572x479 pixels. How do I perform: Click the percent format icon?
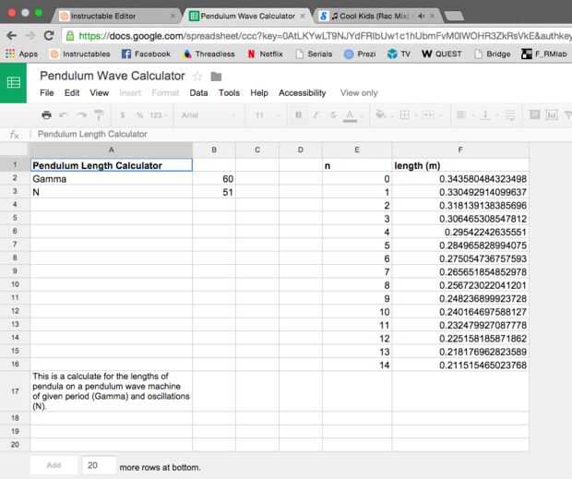(x=139, y=115)
